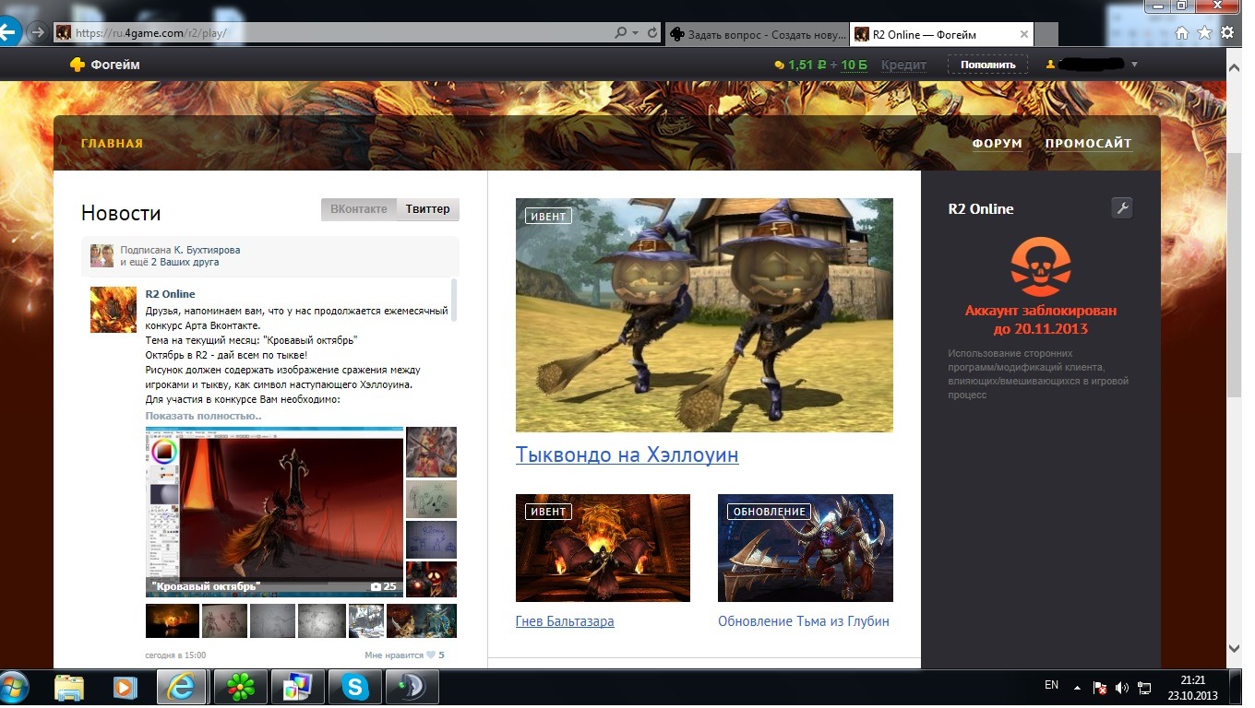The width and height of the screenshot is (1255, 708).
Task: Open game settings wrench icon
Action: (1122, 208)
